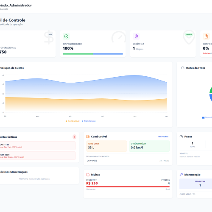The image size is (212, 212).
Task: Click the blue slice of fleet status pie
Action: point(211,98)
